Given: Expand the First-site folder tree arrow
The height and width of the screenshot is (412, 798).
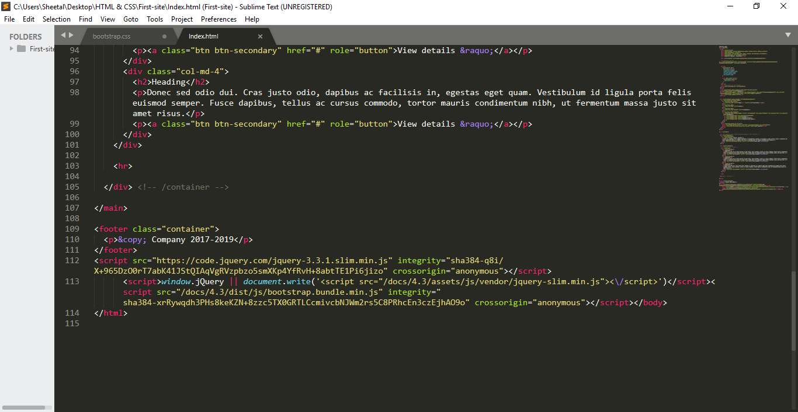Looking at the screenshot, I should pyautogui.click(x=11, y=49).
